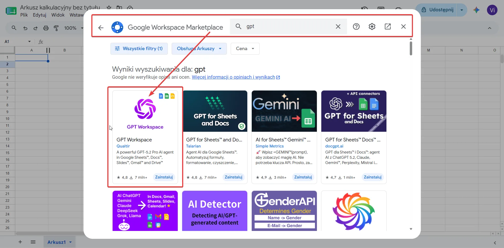Click in the gpt search field

289,26
